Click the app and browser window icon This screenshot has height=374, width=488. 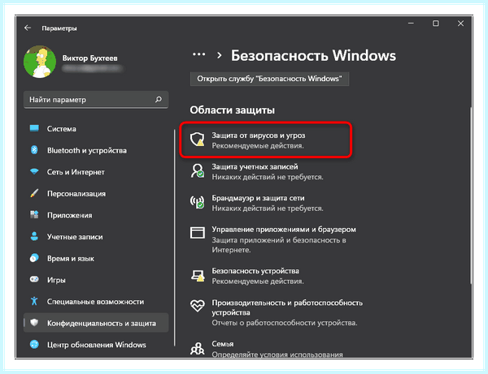198,233
